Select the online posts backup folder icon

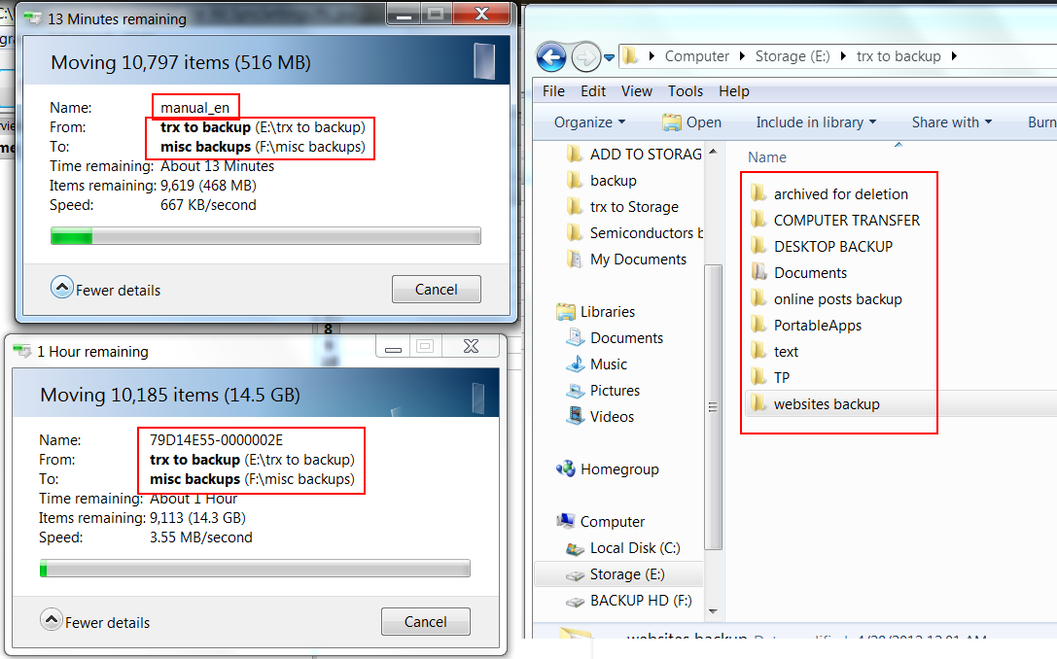pyautogui.click(x=759, y=299)
